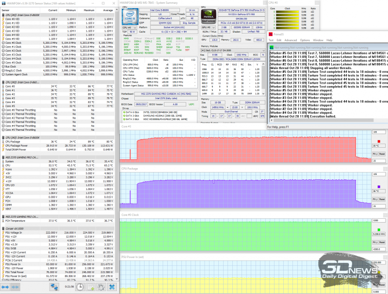Click the NVIDIA GeForce logo
This screenshot has width=388, height=294.
click(x=209, y=17)
